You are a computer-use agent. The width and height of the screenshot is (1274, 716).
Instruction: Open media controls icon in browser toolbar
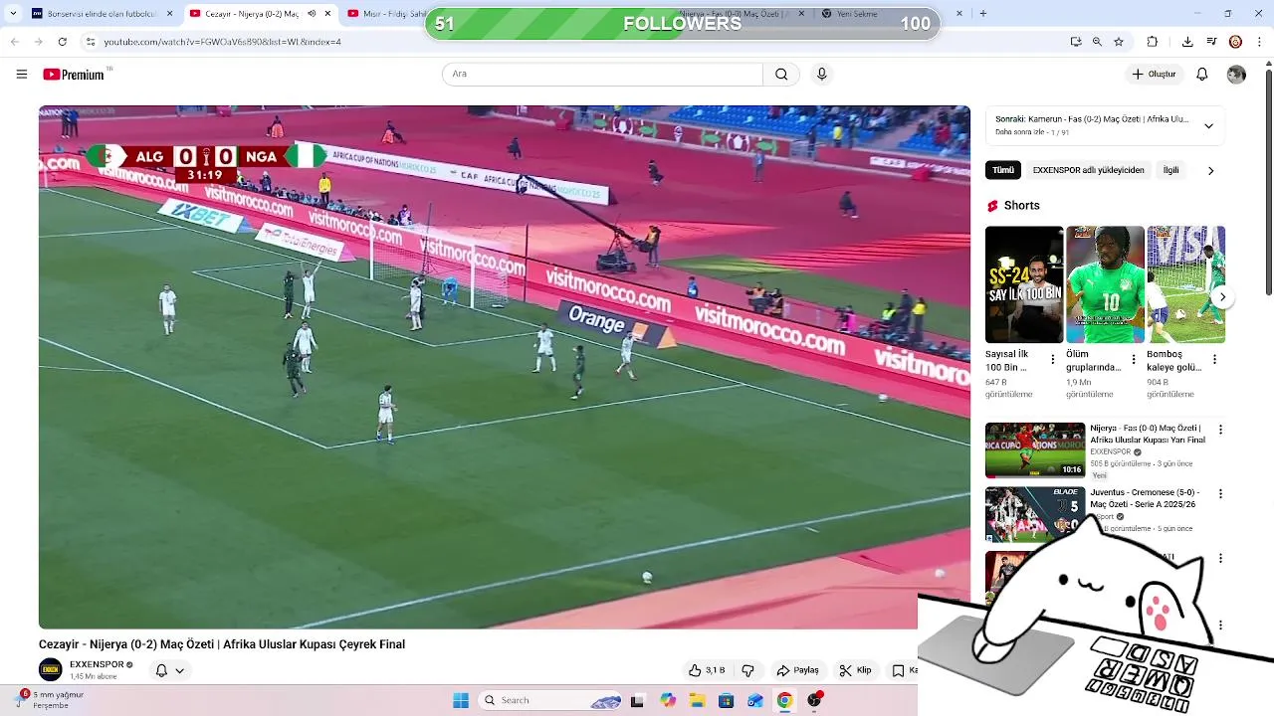click(x=1211, y=42)
